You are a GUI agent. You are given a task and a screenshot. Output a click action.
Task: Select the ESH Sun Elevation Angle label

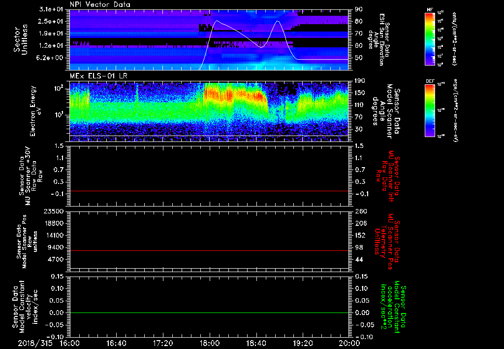[378, 39]
